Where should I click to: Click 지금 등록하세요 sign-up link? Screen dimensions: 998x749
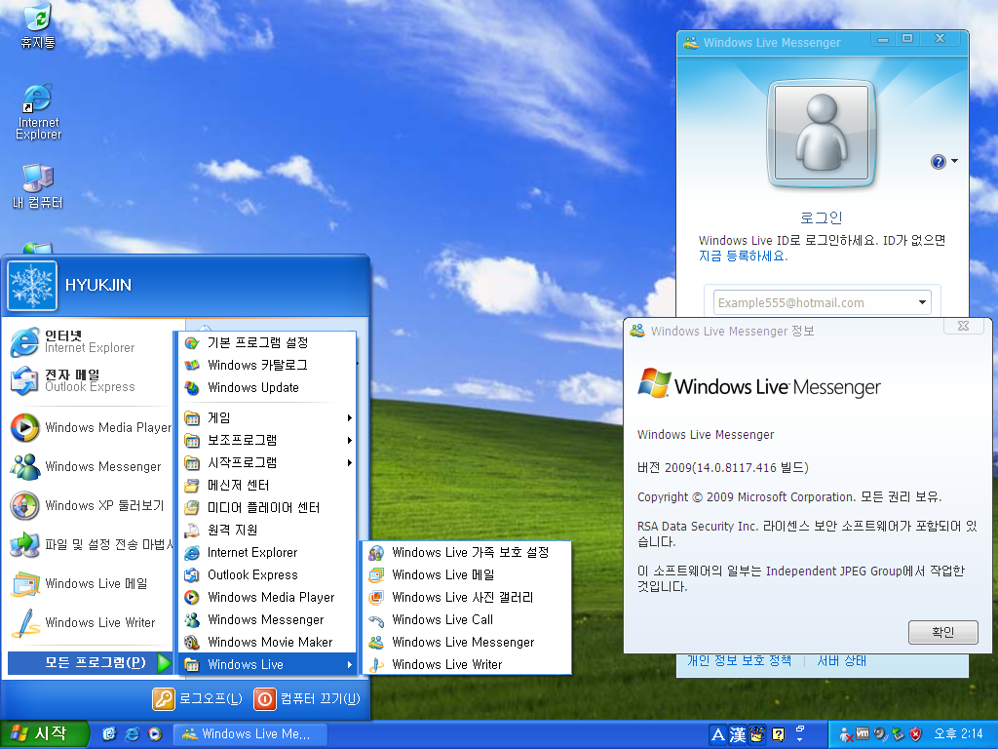pyautogui.click(x=743, y=256)
